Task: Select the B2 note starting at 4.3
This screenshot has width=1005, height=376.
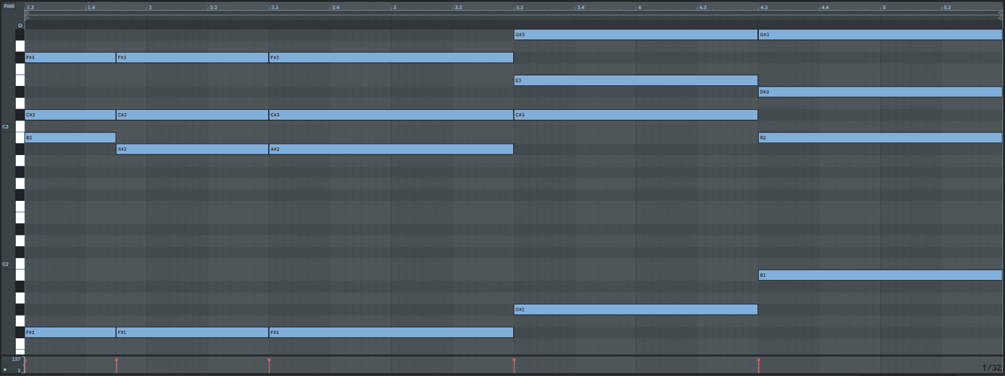Action: (880, 137)
